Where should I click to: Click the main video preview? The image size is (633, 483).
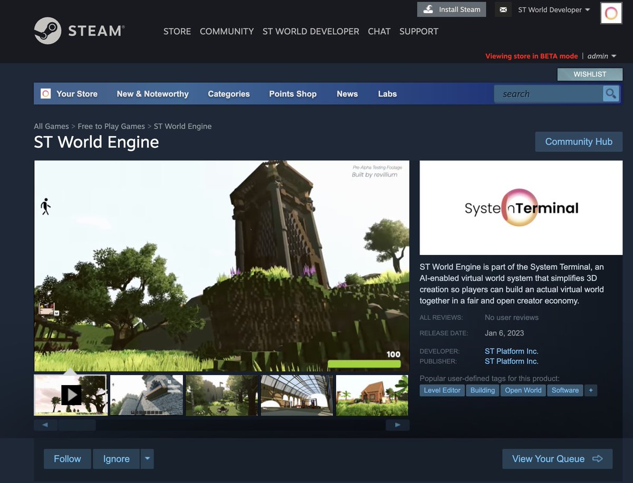(222, 266)
